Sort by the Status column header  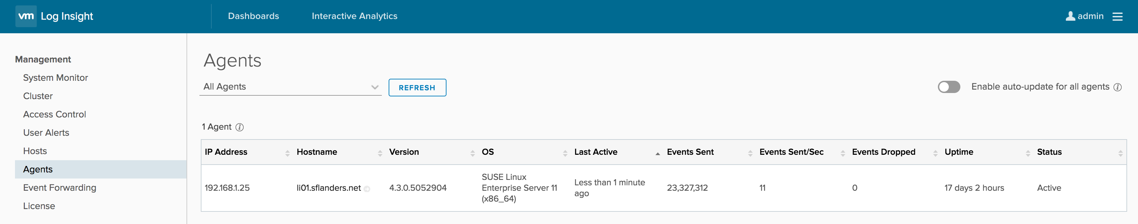pos(1049,152)
